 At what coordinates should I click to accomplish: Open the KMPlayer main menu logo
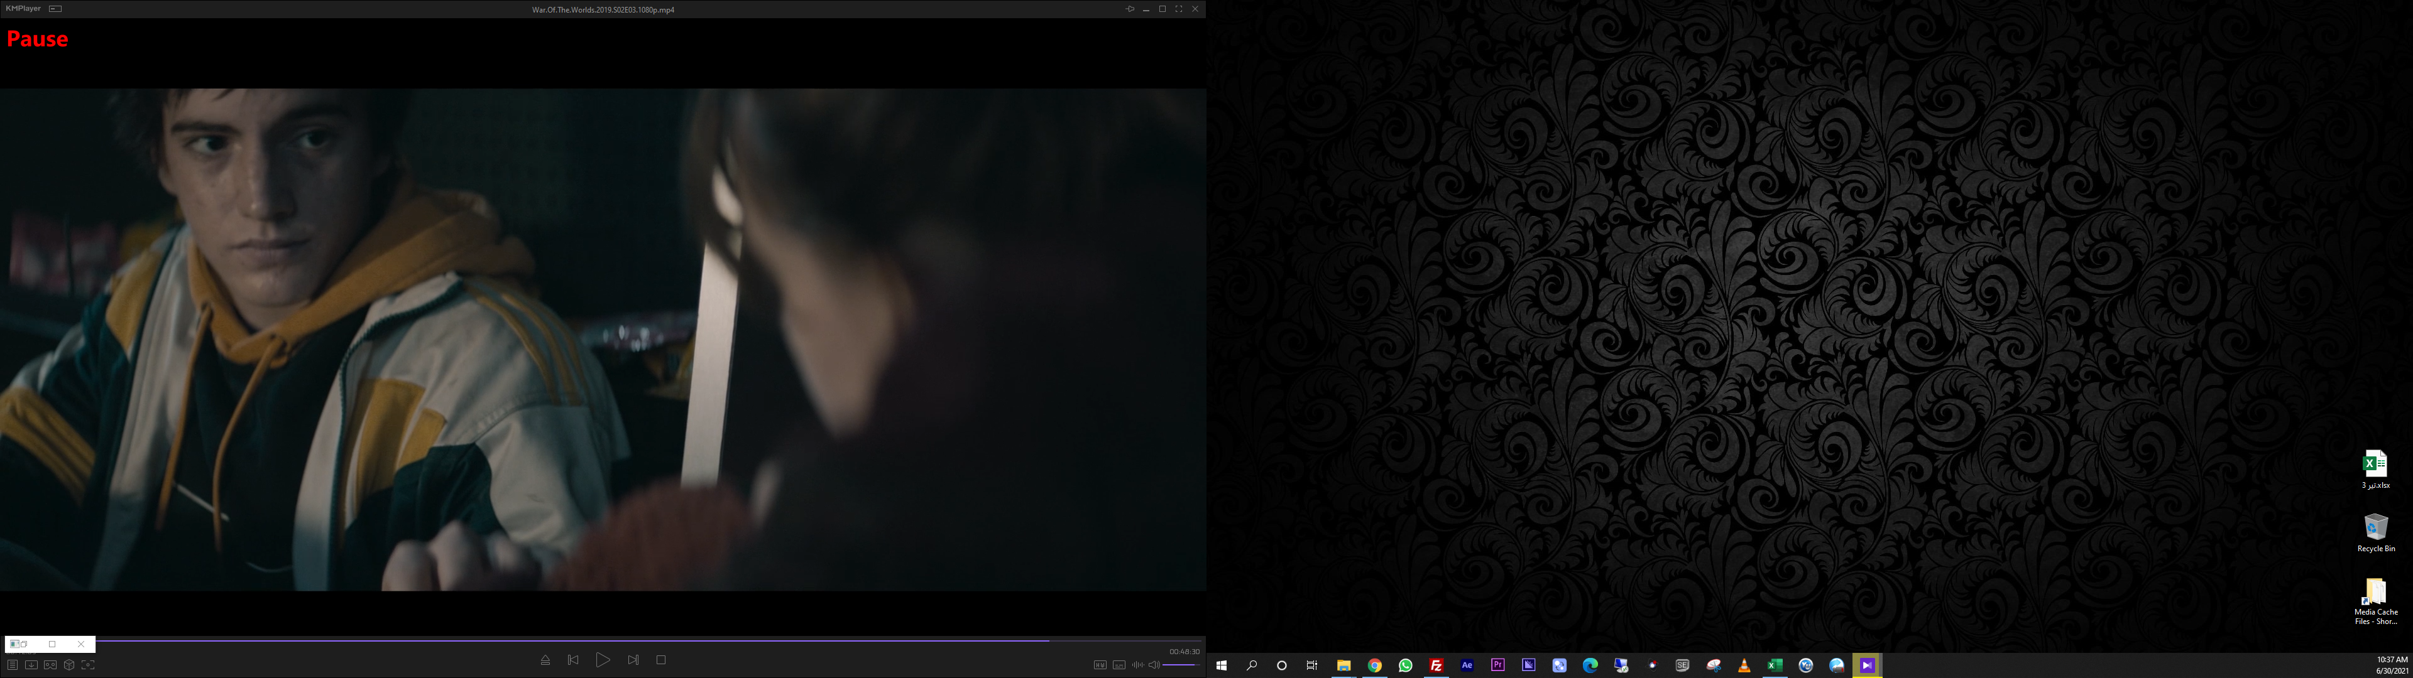(23, 8)
